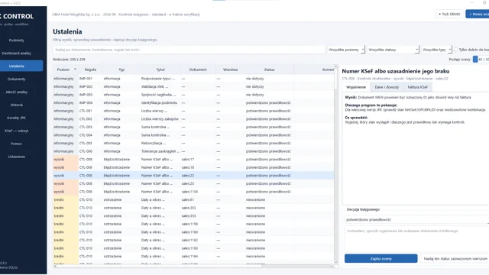Select the row with document sales:1163
The height and width of the screenshot is (275, 489).
tap(193, 248)
